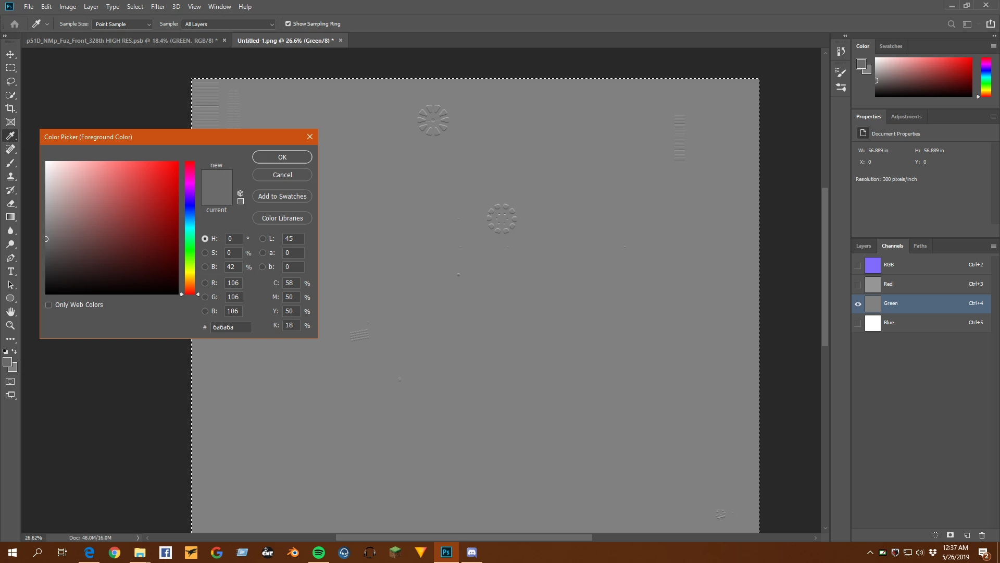Switch to the Layers tab
The width and height of the screenshot is (1000, 563).
[863, 246]
